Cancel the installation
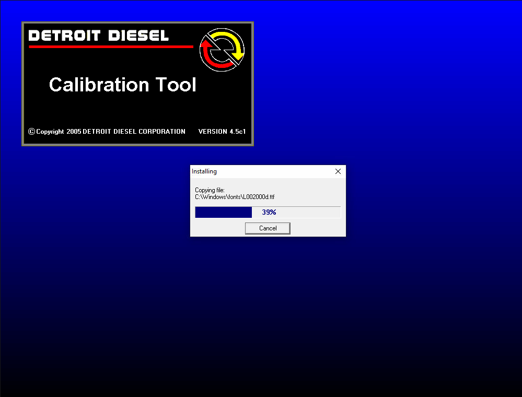522x397 pixels. pos(268,228)
